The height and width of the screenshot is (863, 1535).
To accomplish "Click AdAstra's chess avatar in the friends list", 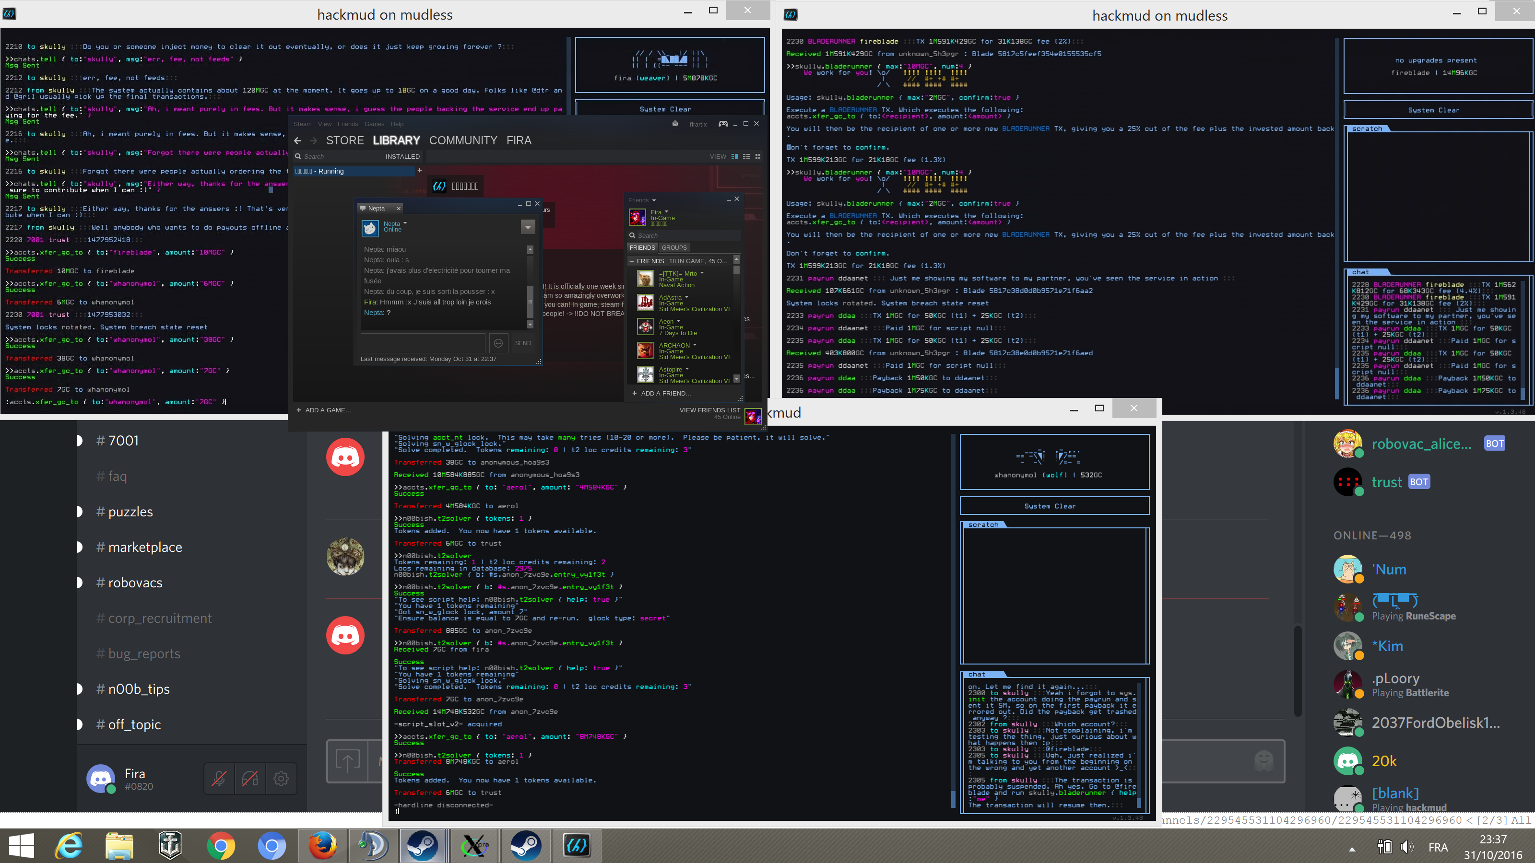I will pyautogui.click(x=645, y=303).
